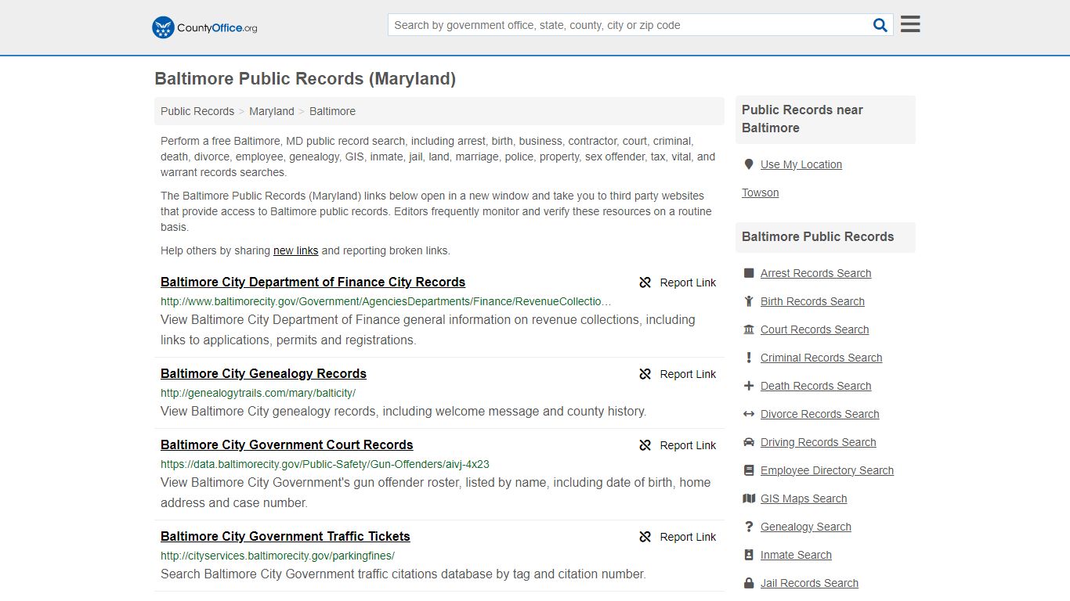Click the cityservices.baltimorecity.gov parkingfines URL
This screenshot has height=601, width=1070.
(277, 556)
